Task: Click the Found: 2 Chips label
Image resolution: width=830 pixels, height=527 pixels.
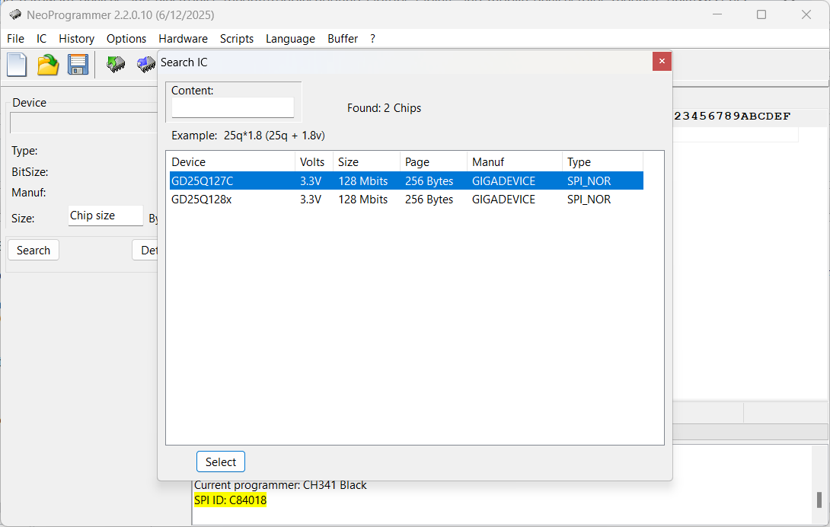Action: (x=384, y=108)
